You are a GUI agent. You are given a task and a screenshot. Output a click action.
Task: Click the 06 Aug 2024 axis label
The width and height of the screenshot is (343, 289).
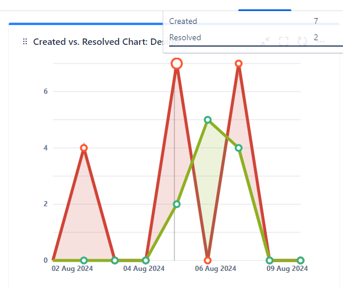click(x=216, y=269)
